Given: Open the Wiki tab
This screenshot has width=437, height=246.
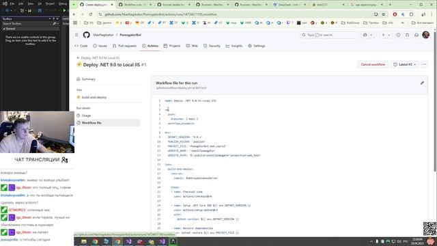Looking at the screenshot, I should [x=192, y=46].
